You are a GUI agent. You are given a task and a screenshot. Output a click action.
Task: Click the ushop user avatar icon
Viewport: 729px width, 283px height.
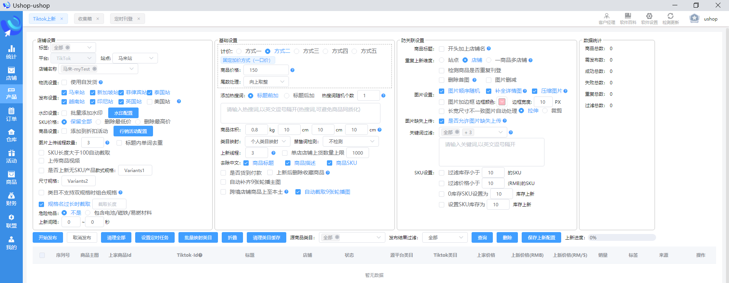pos(694,19)
